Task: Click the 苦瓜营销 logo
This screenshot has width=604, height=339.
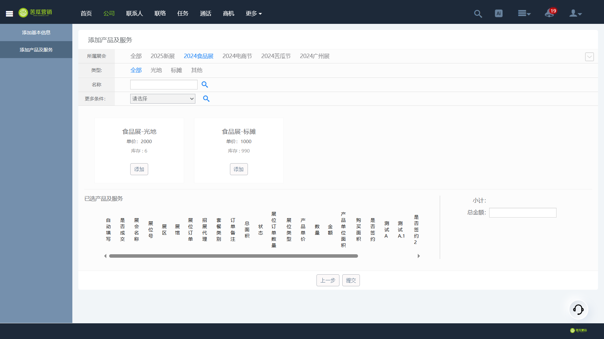Action: tap(35, 13)
